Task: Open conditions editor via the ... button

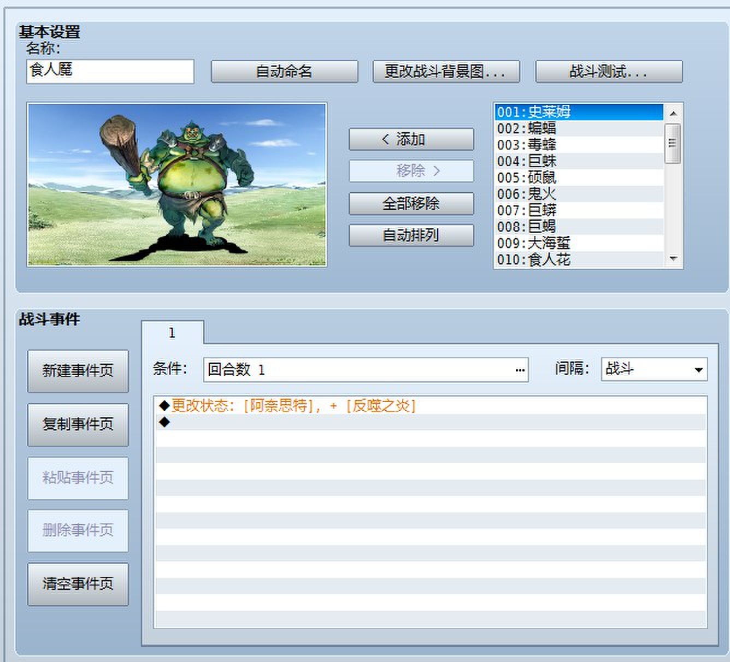Action: pos(520,370)
